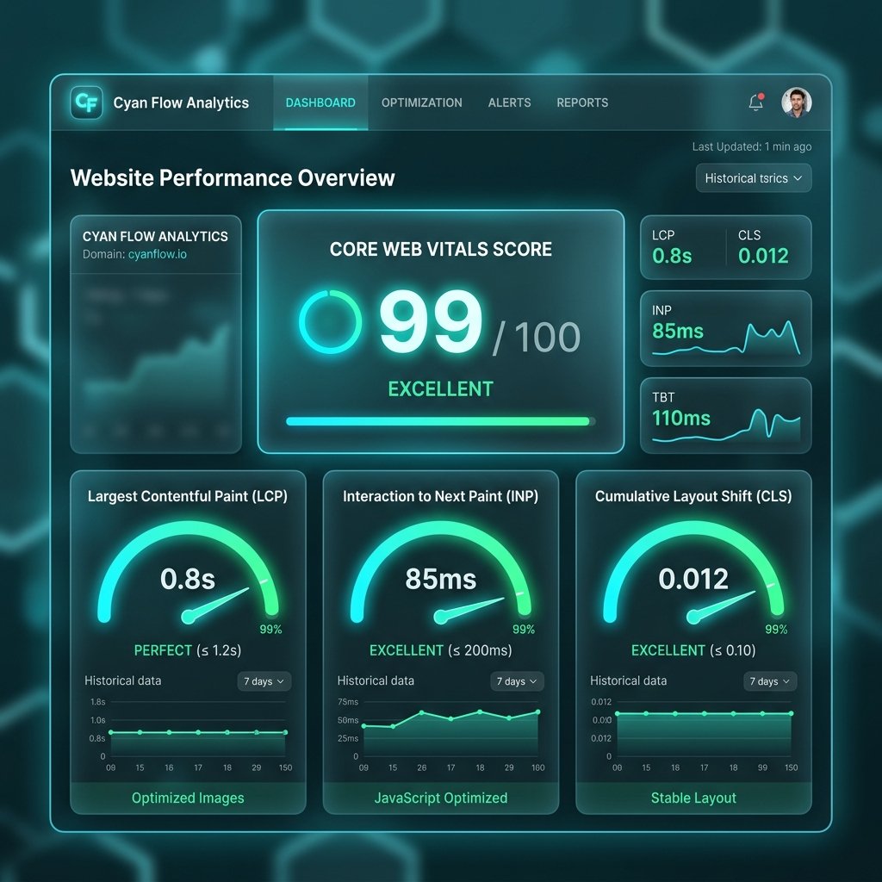This screenshot has height=882, width=882.
Task: Select the INP 85ms sparkline card
Action: pyautogui.click(x=725, y=328)
